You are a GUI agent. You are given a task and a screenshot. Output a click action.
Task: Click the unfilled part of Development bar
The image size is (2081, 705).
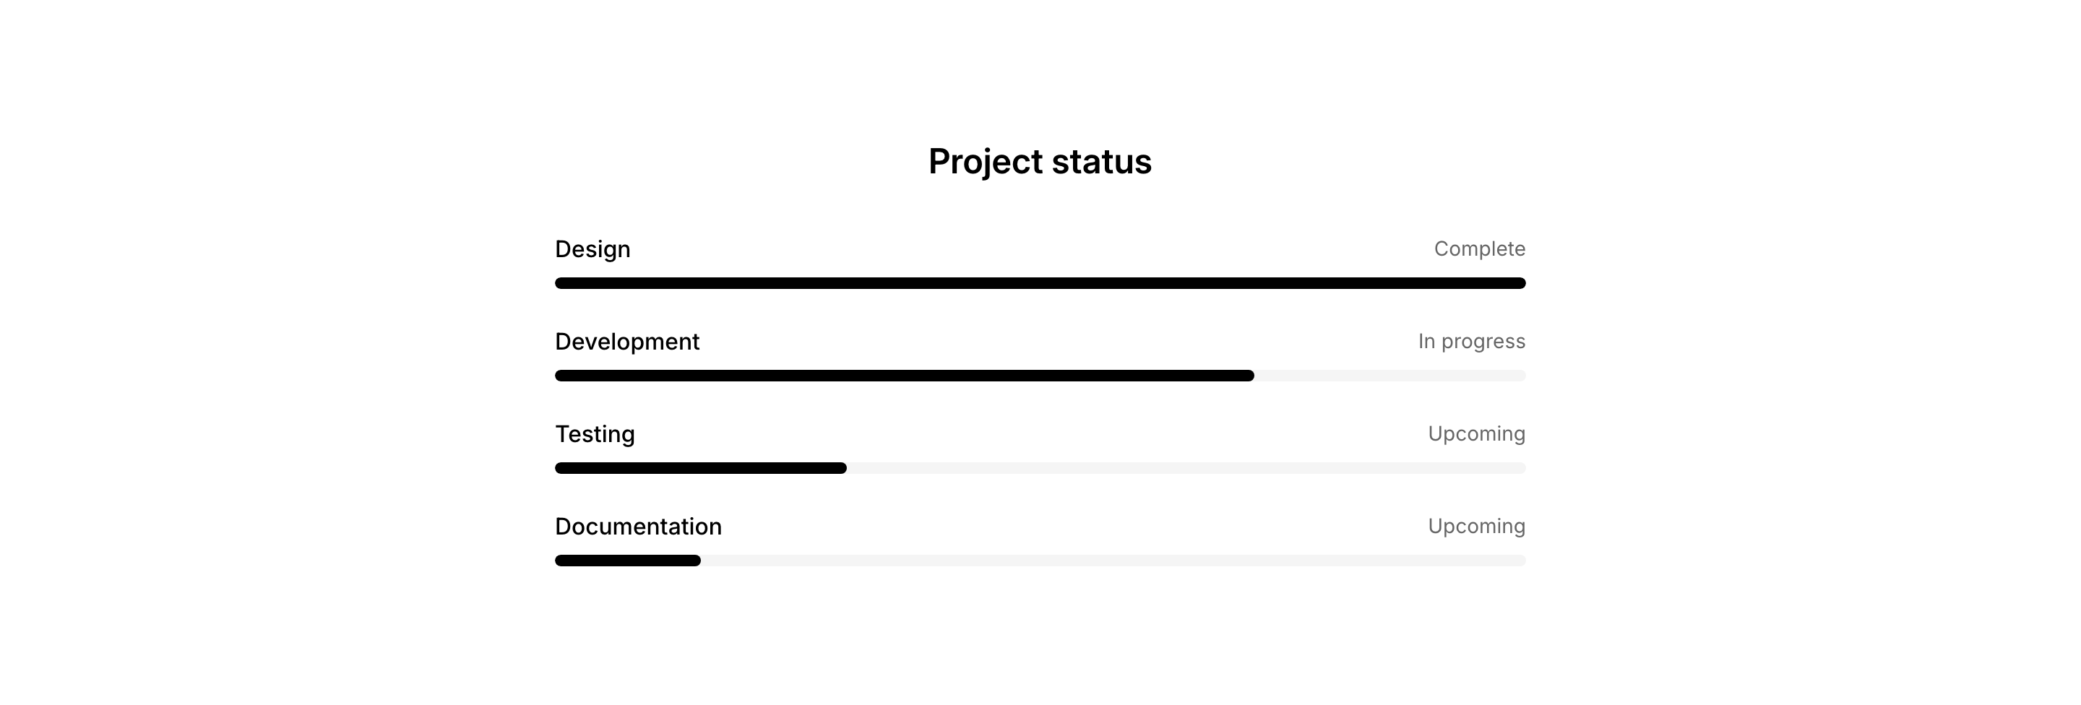(1390, 376)
